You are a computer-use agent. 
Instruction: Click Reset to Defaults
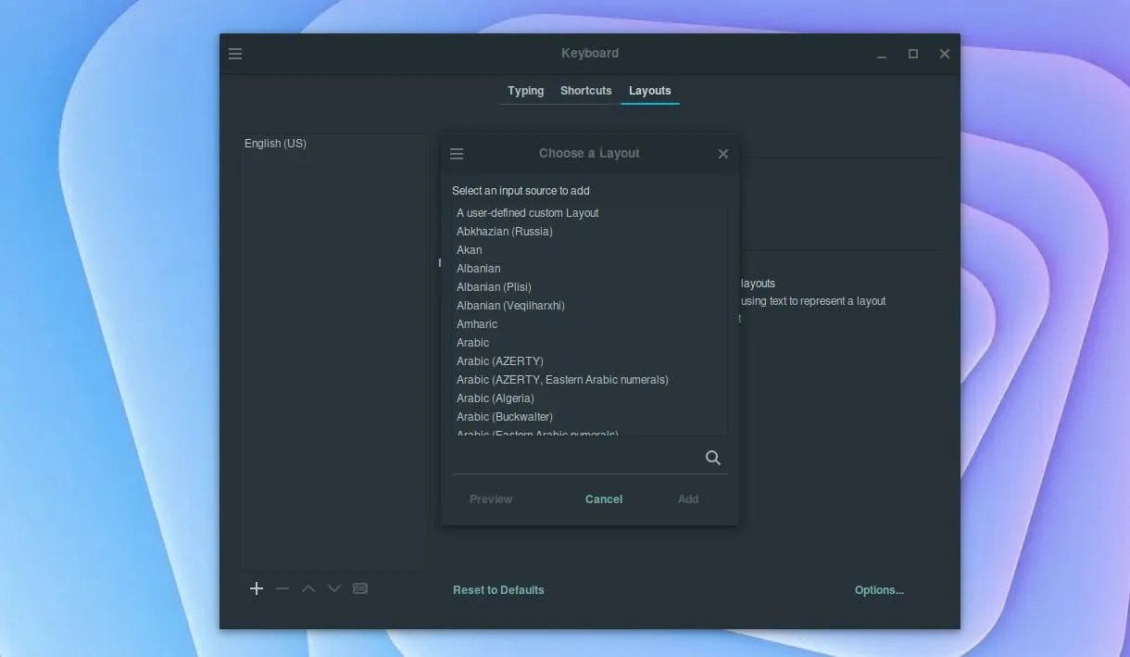click(x=498, y=589)
